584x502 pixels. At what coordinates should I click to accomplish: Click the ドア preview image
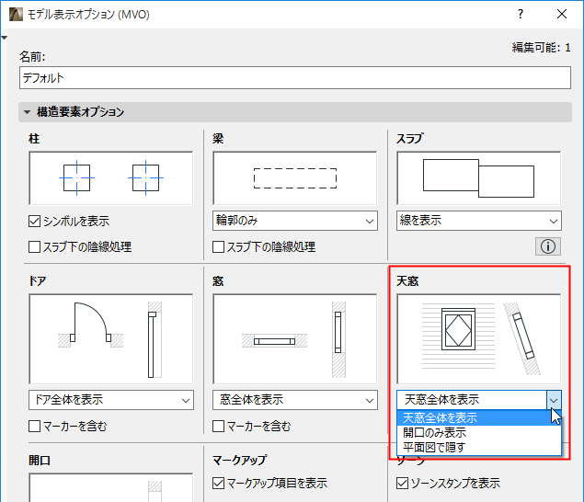(111, 339)
